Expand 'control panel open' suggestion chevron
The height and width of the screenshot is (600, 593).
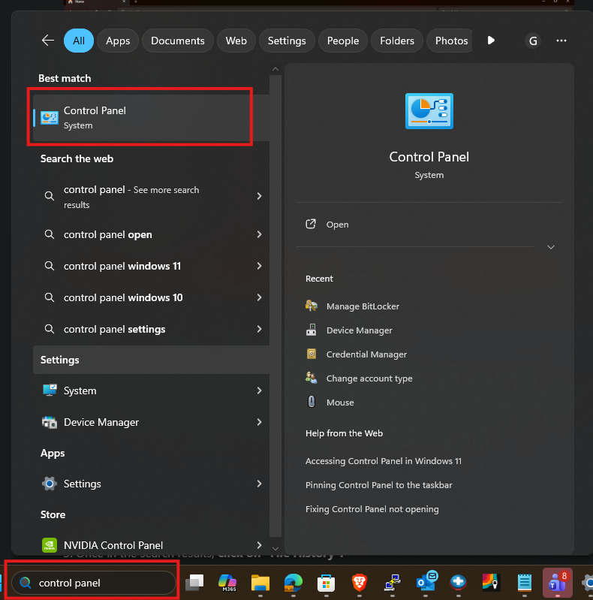pyautogui.click(x=259, y=234)
